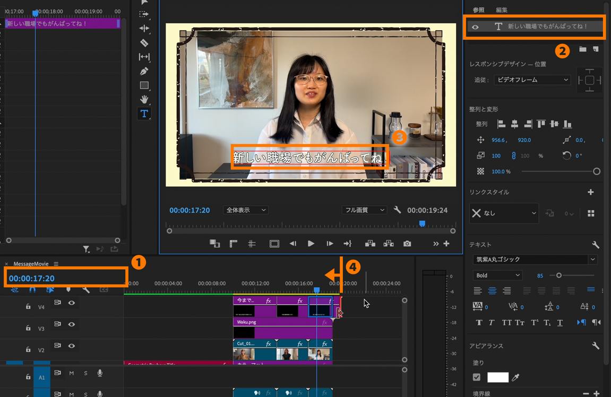Add a new linked style plus

(x=591, y=192)
